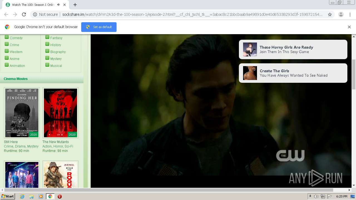Open the Create The Girls ad
Screen dimensions: 356x200
[x=293, y=73]
